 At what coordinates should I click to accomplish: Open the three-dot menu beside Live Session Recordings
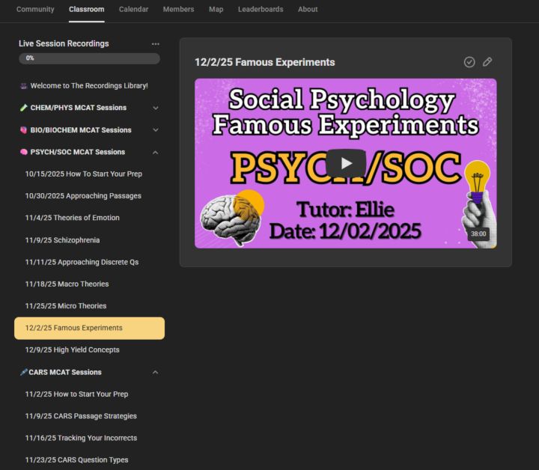[156, 44]
